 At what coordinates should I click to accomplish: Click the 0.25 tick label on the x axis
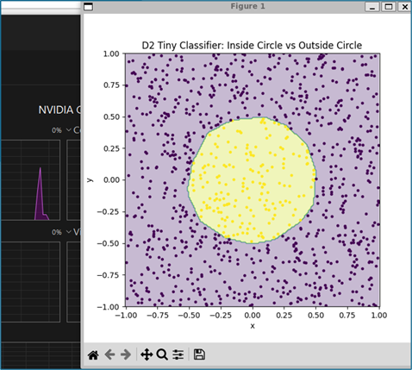pyautogui.click(x=284, y=316)
